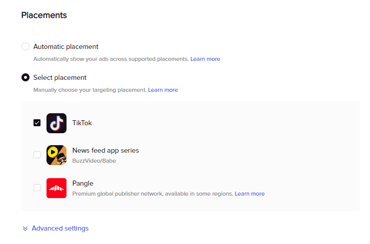Click the TikTok placement name
Image resolution: width=370 pixels, height=244 pixels.
(x=82, y=123)
